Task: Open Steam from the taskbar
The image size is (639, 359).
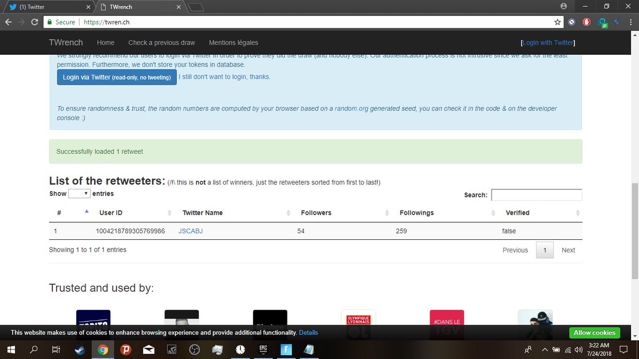Action: 79,349
